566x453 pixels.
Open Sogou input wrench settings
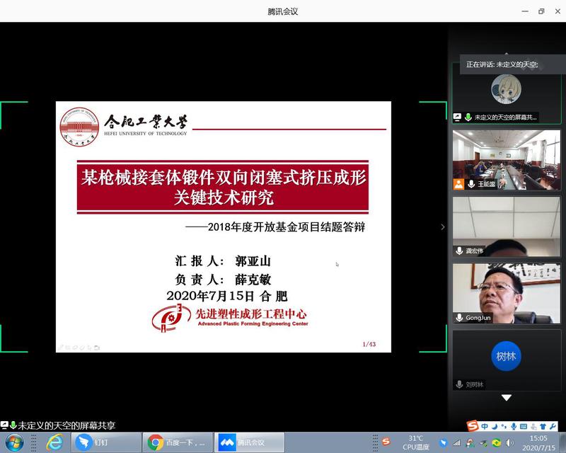coord(553,426)
